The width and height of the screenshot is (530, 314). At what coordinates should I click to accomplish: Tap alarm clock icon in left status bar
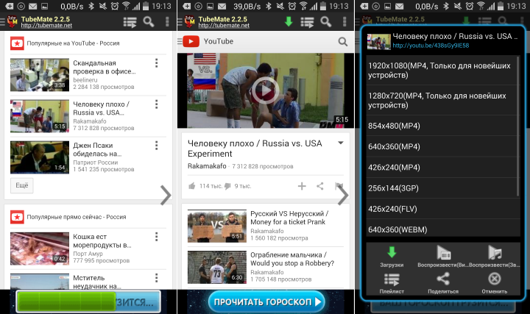tap(115, 6)
